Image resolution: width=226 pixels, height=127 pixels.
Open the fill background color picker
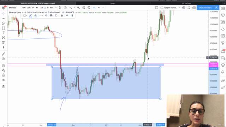[36, 16]
